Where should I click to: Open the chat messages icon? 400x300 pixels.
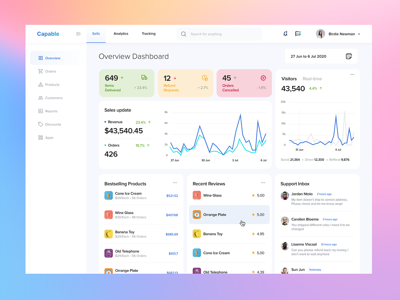298,34
